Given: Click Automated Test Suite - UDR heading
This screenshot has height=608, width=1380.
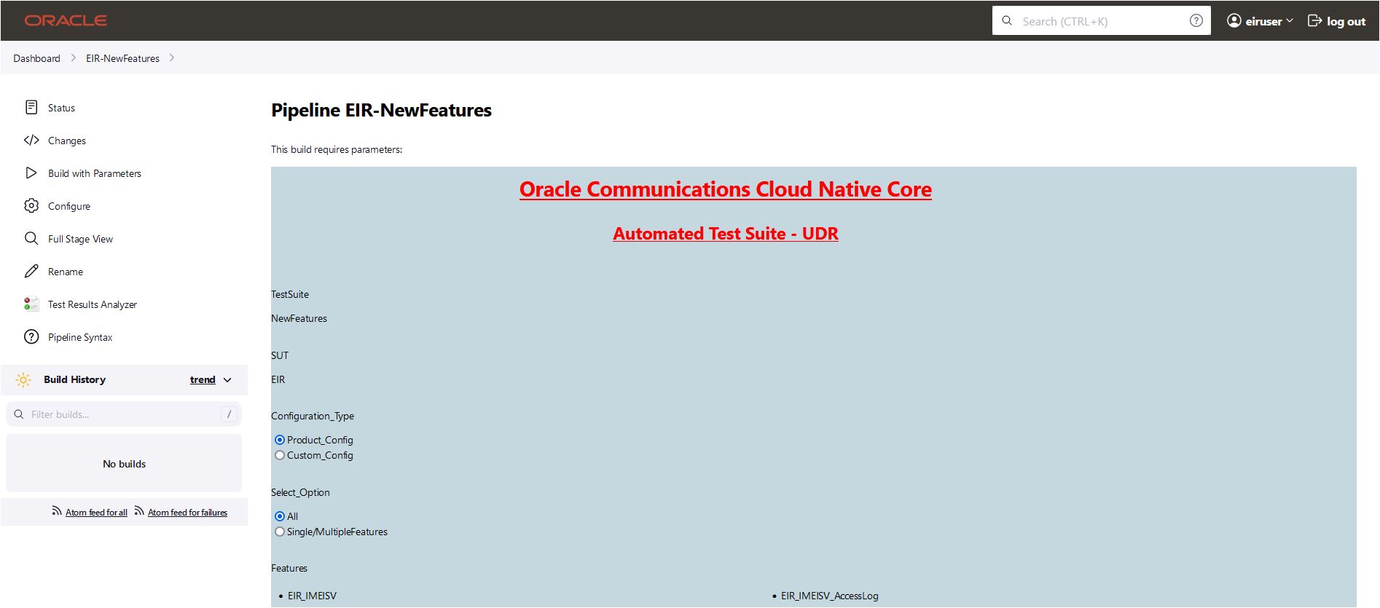Looking at the screenshot, I should [725, 234].
